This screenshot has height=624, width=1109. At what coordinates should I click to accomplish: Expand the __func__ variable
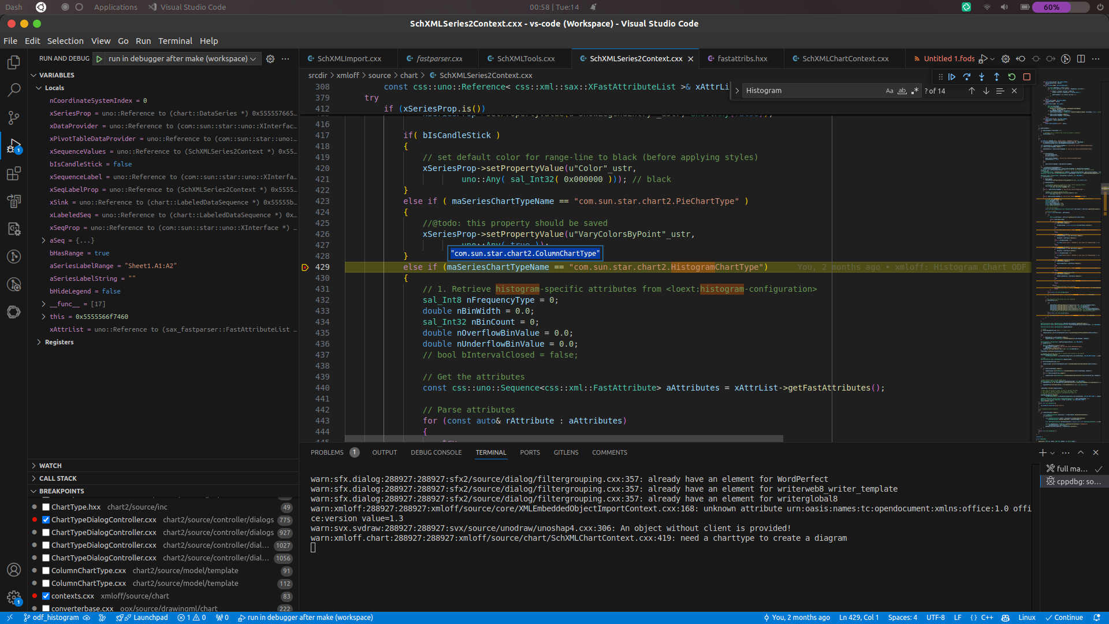43,304
